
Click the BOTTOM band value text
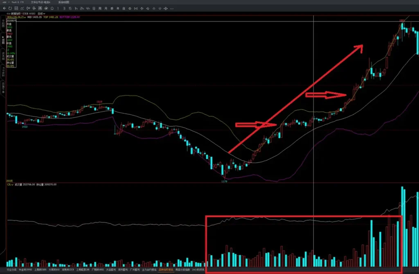[70, 17]
